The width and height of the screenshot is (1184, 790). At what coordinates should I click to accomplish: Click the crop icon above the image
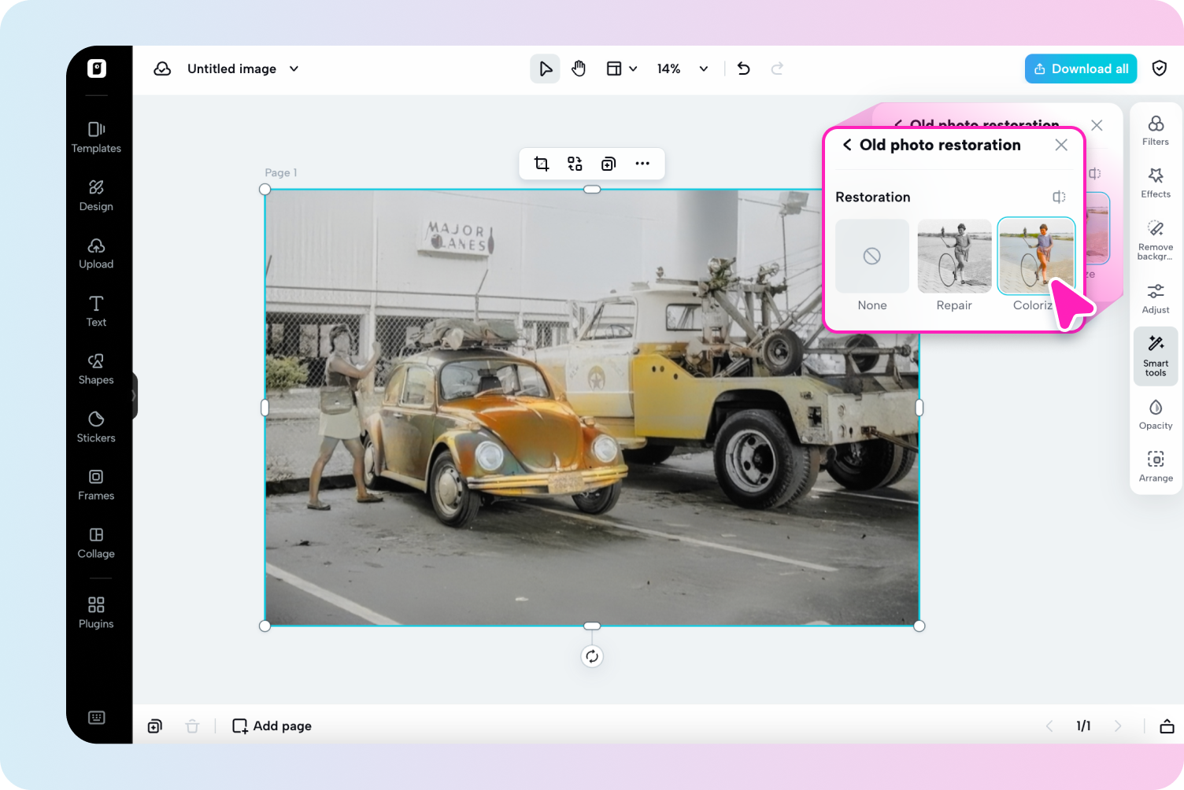tap(542, 164)
